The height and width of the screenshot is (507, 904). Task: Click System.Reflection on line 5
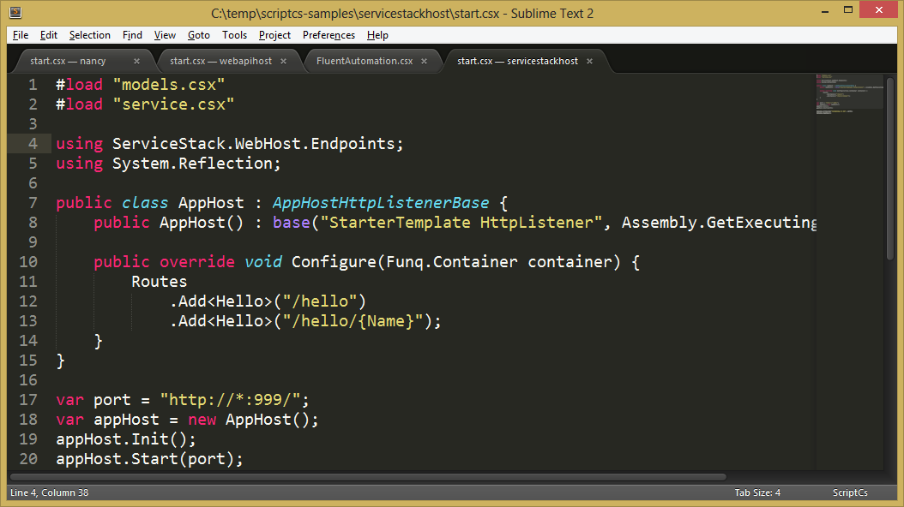(x=192, y=164)
